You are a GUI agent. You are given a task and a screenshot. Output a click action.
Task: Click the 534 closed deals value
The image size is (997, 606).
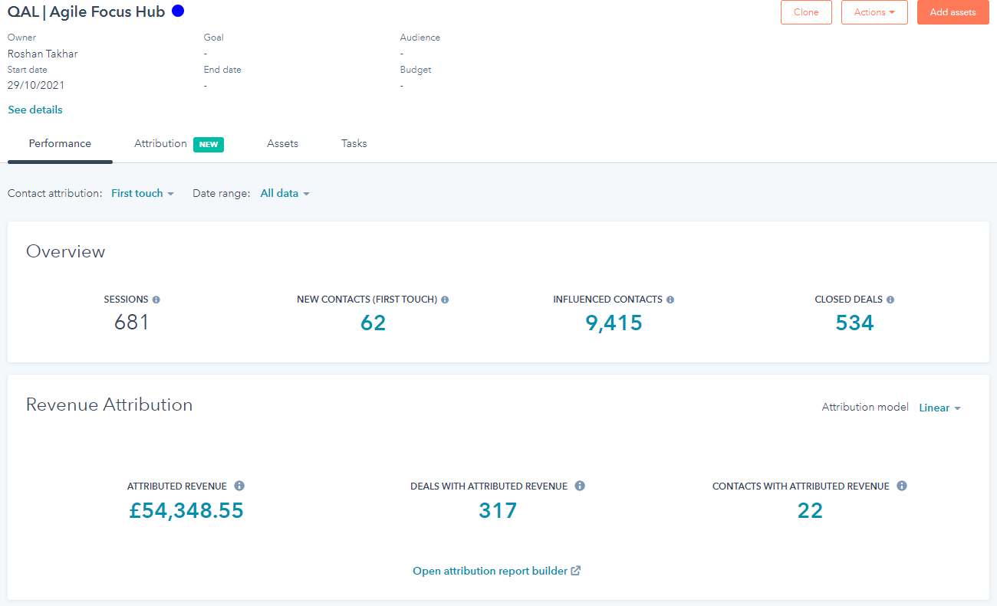pos(854,323)
